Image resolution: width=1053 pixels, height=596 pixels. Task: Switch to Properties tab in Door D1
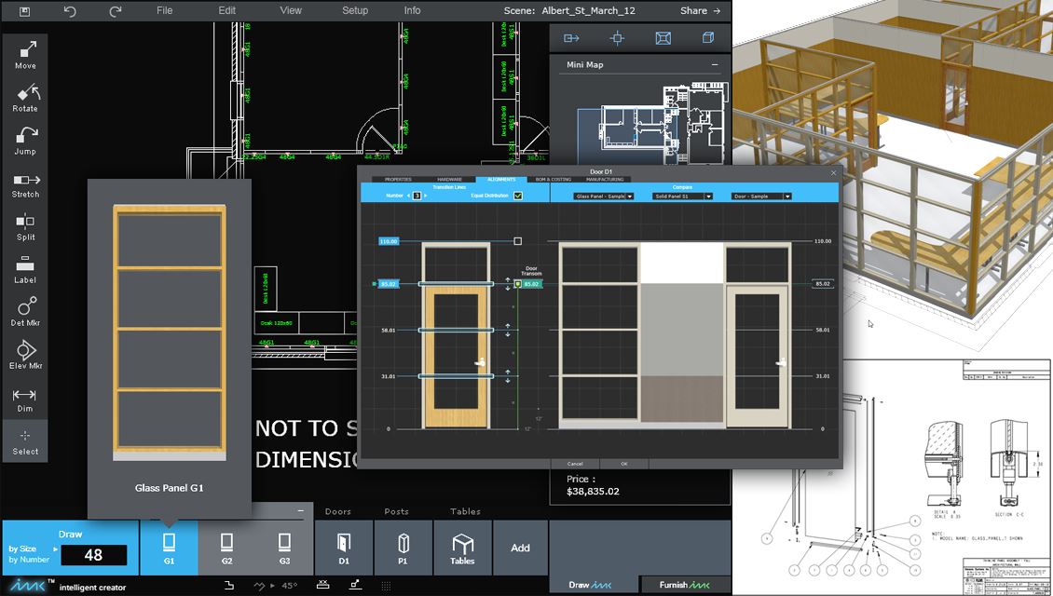click(398, 179)
